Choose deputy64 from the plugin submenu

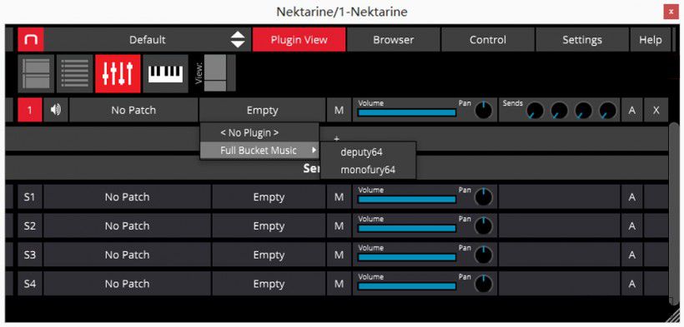click(x=362, y=152)
